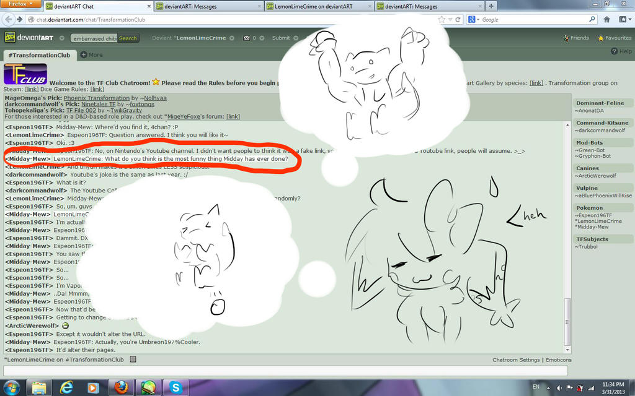Switch to the deviantART Chat tab
This screenshot has height=396, width=635.
click(x=97, y=6)
